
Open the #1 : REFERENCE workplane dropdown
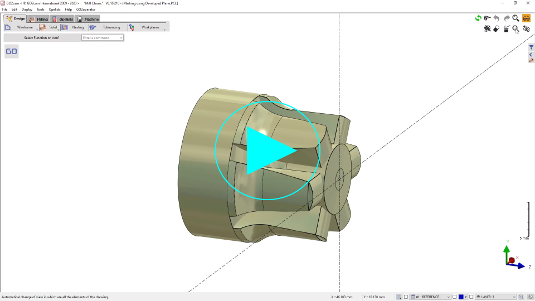pos(449,297)
